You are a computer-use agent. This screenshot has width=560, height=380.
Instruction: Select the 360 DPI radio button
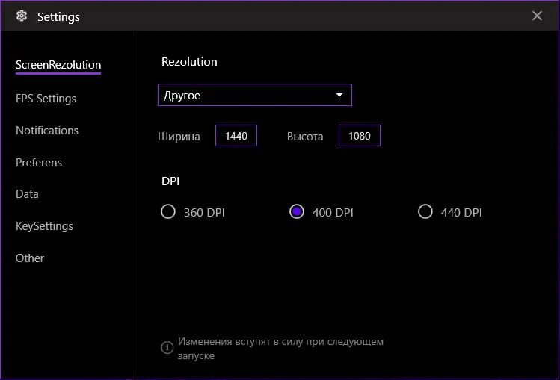point(168,212)
